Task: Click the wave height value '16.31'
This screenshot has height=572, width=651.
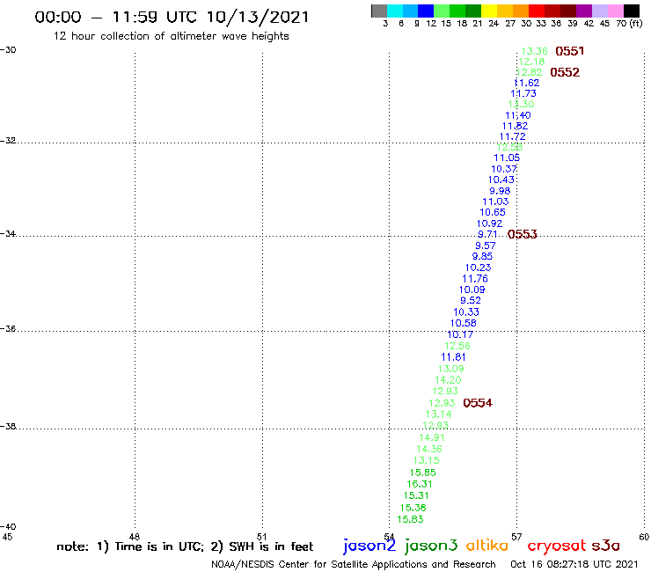Action: pos(420,484)
